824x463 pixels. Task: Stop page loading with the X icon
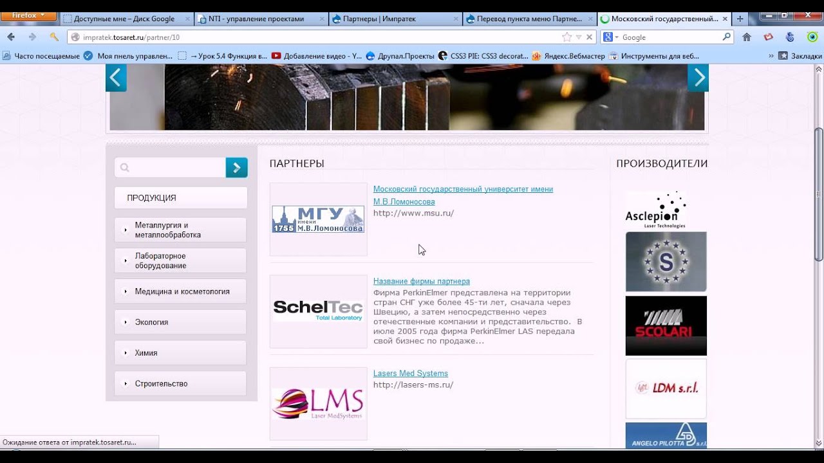click(x=589, y=37)
